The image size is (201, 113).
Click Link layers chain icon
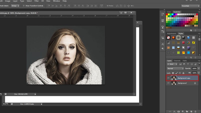pyautogui.click(x=170, y=111)
